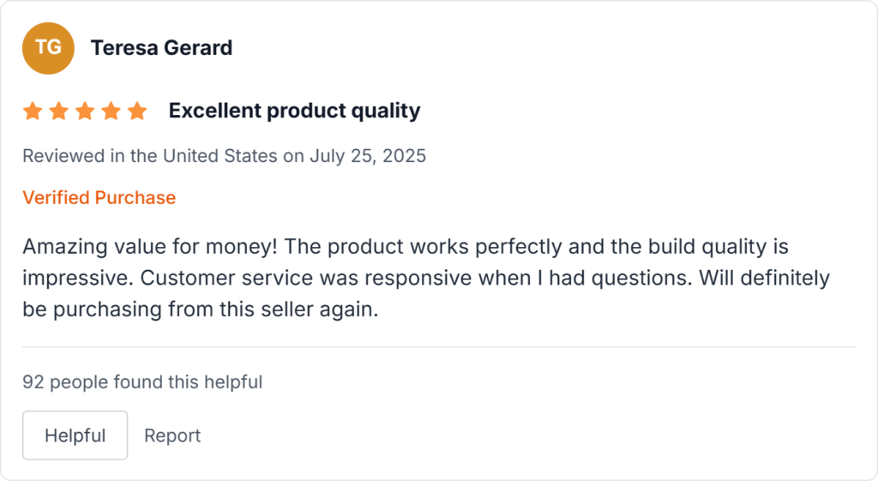Viewport: 878px width, 481px height.
Task: Click the third rating star
Action: coord(85,111)
